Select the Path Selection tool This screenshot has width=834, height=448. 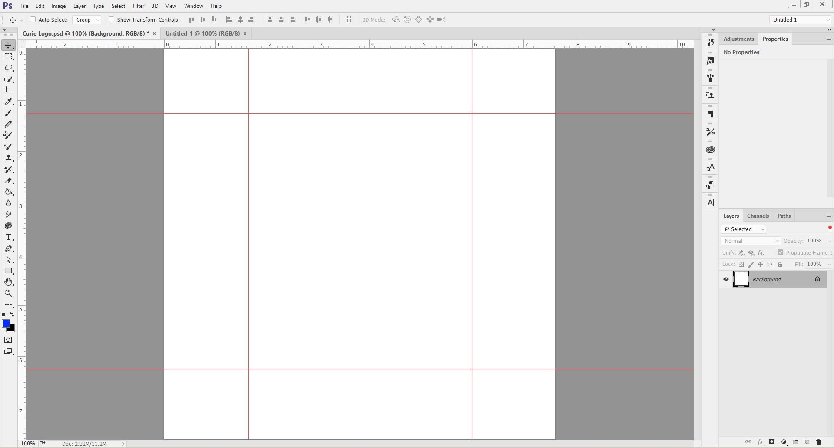click(x=8, y=260)
